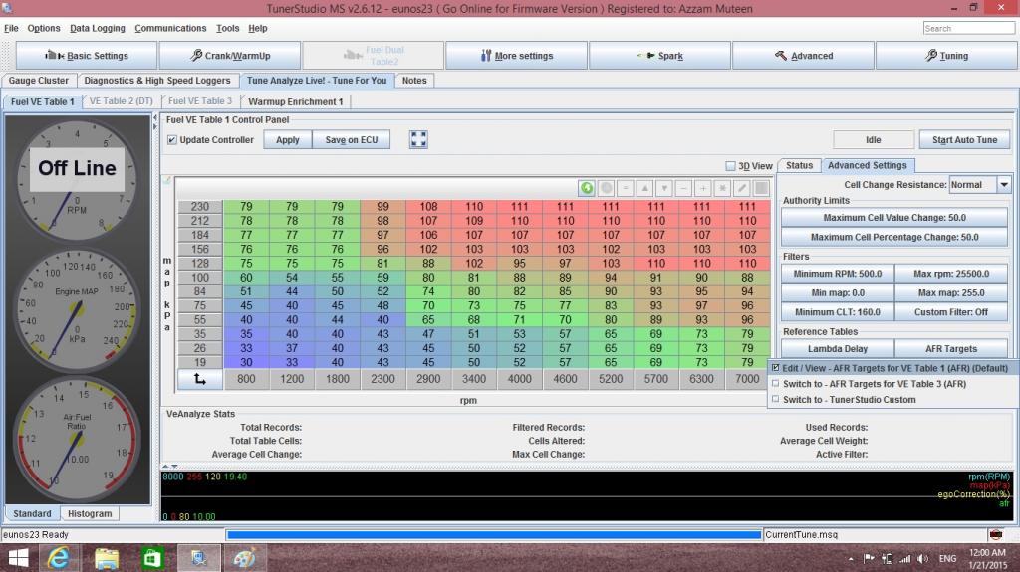Click the full-screen expand icon beside Save on ECU

click(x=418, y=140)
